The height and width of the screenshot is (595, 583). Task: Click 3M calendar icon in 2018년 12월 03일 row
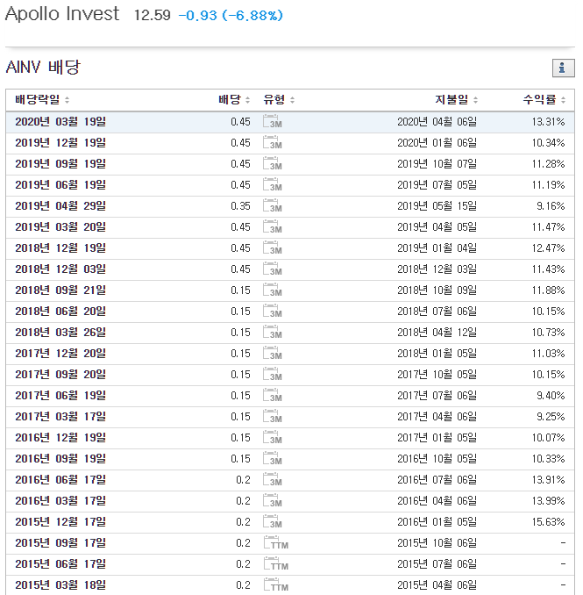pos(273,269)
